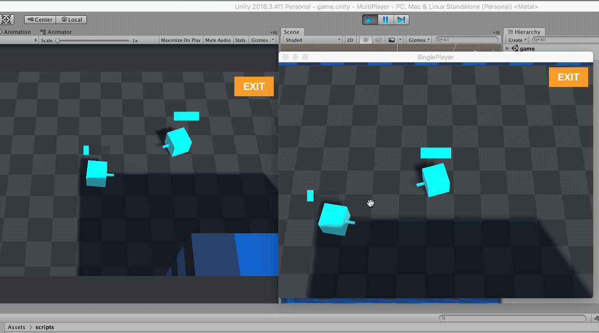Click EXIT in the SinglePlayer window

click(569, 77)
